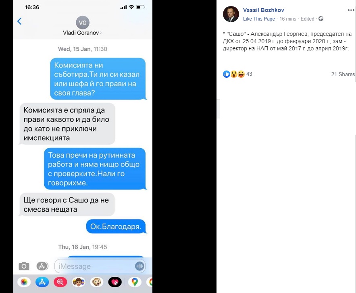Click the Vassil Bozhkov profile picture
Screen dimensions: 356x293
tap(231, 14)
